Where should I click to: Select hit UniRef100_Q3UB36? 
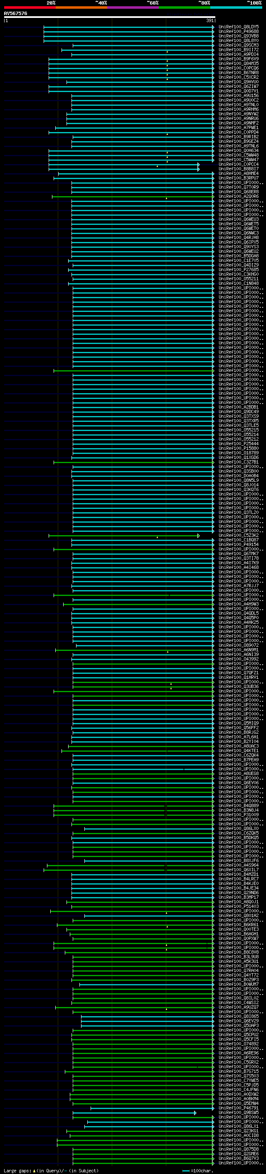pos(239,686)
